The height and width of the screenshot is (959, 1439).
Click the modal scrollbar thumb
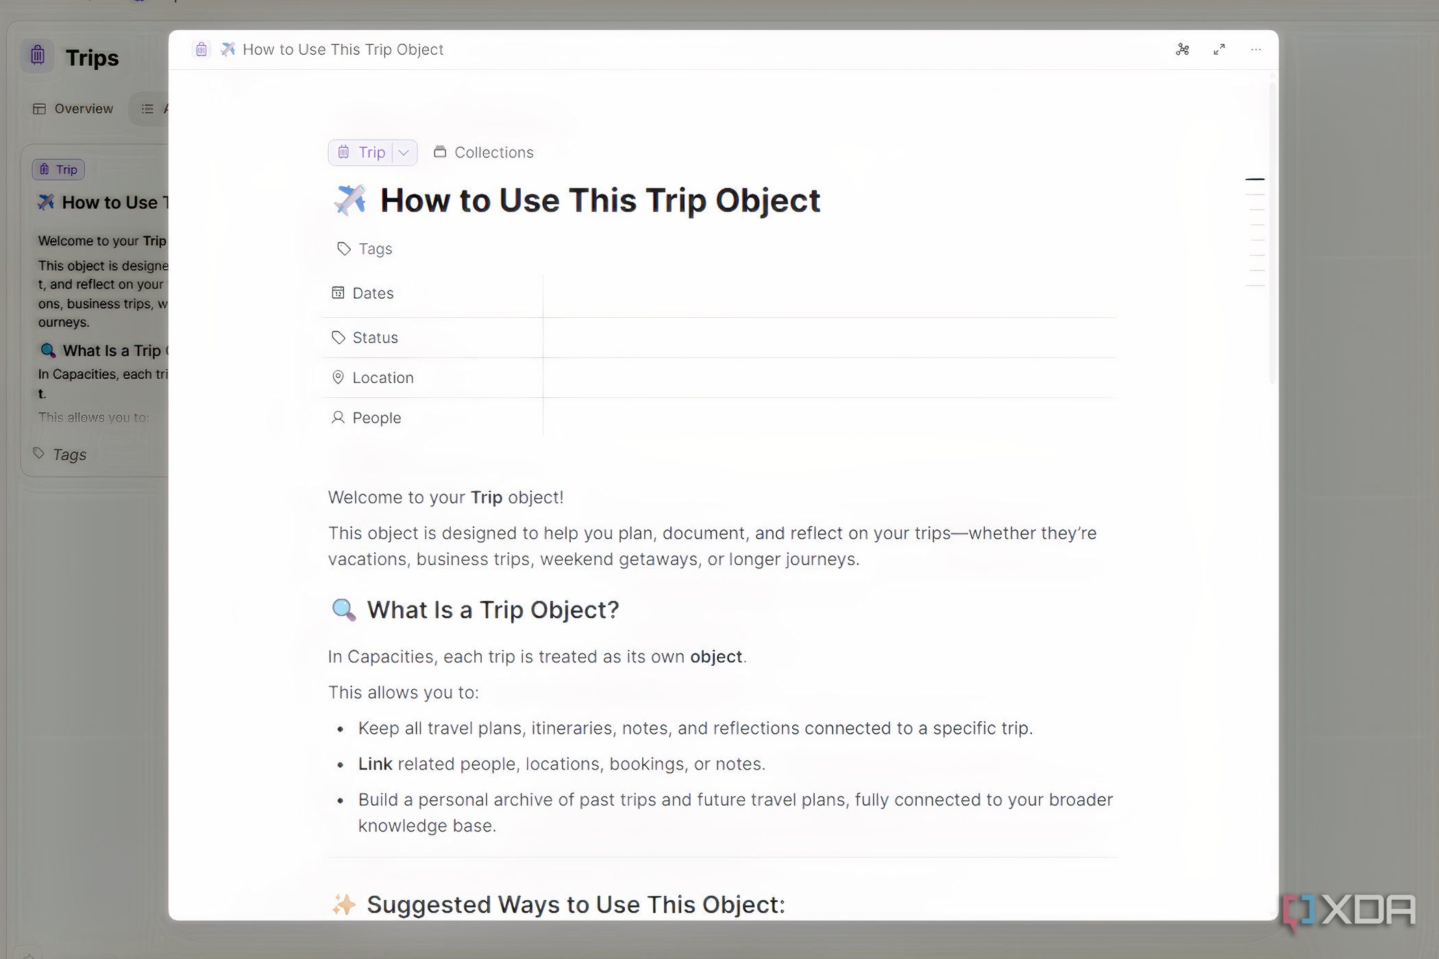(x=1272, y=233)
